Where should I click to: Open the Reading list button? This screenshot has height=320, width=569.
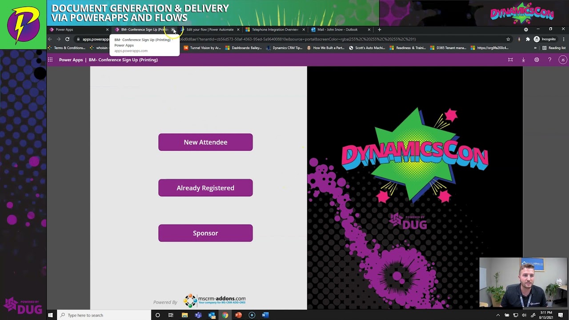point(554,48)
